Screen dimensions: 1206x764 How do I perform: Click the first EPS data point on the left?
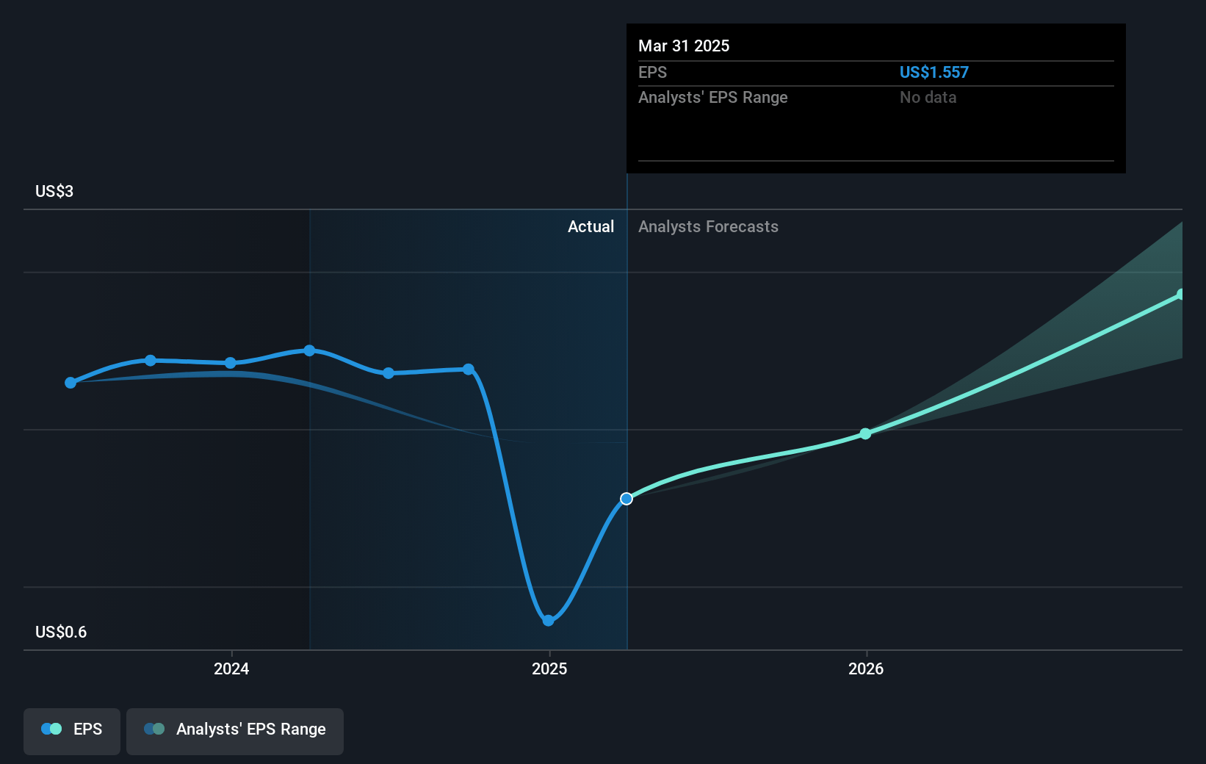pyautogui.click(x=71, y=383)
